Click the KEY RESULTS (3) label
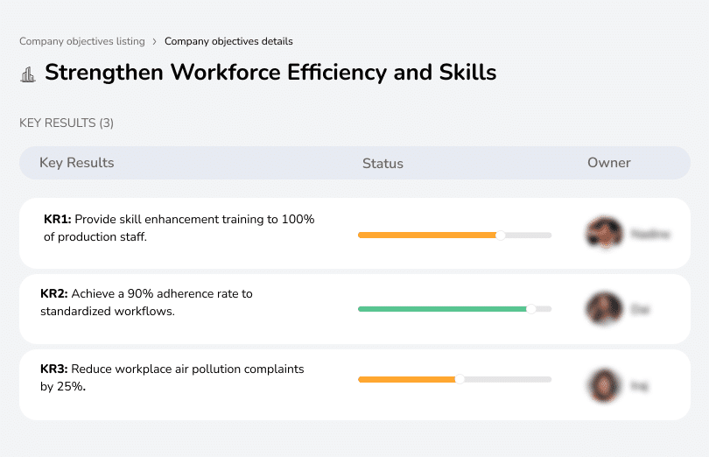This screenshot has height=457, width=709. tap(67, 123)
